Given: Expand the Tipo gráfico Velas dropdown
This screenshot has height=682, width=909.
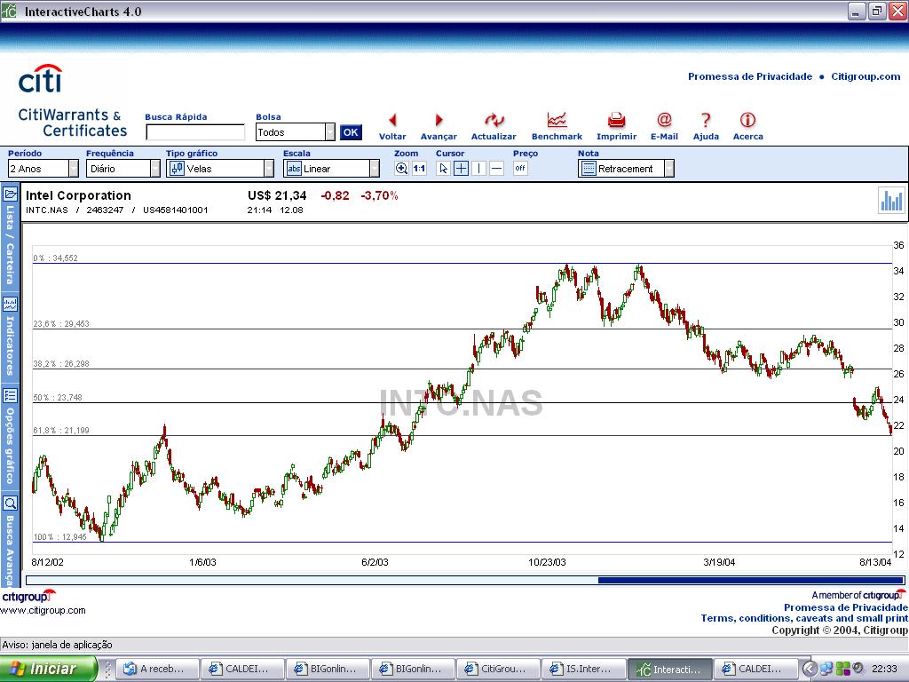Looking at the screenshot, I should 220,169.
